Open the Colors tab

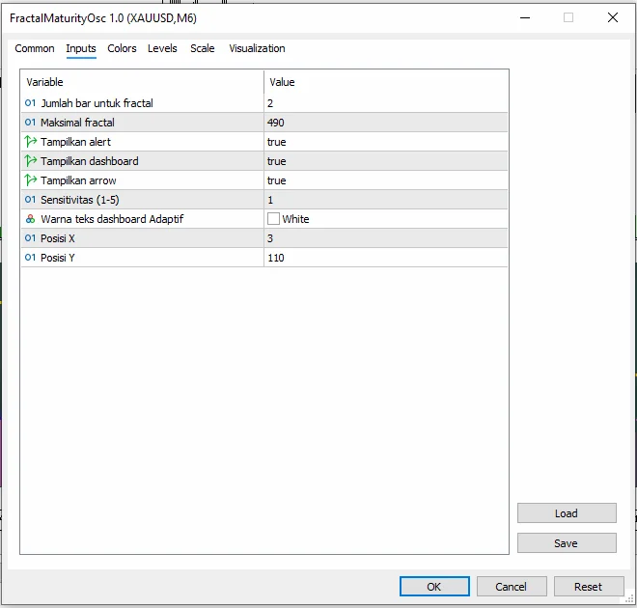coord(122,48)
